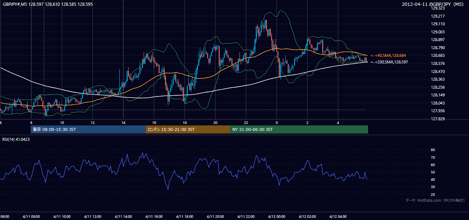Click price axis label 128.897

pyautogui.click(x=438, y=40)
